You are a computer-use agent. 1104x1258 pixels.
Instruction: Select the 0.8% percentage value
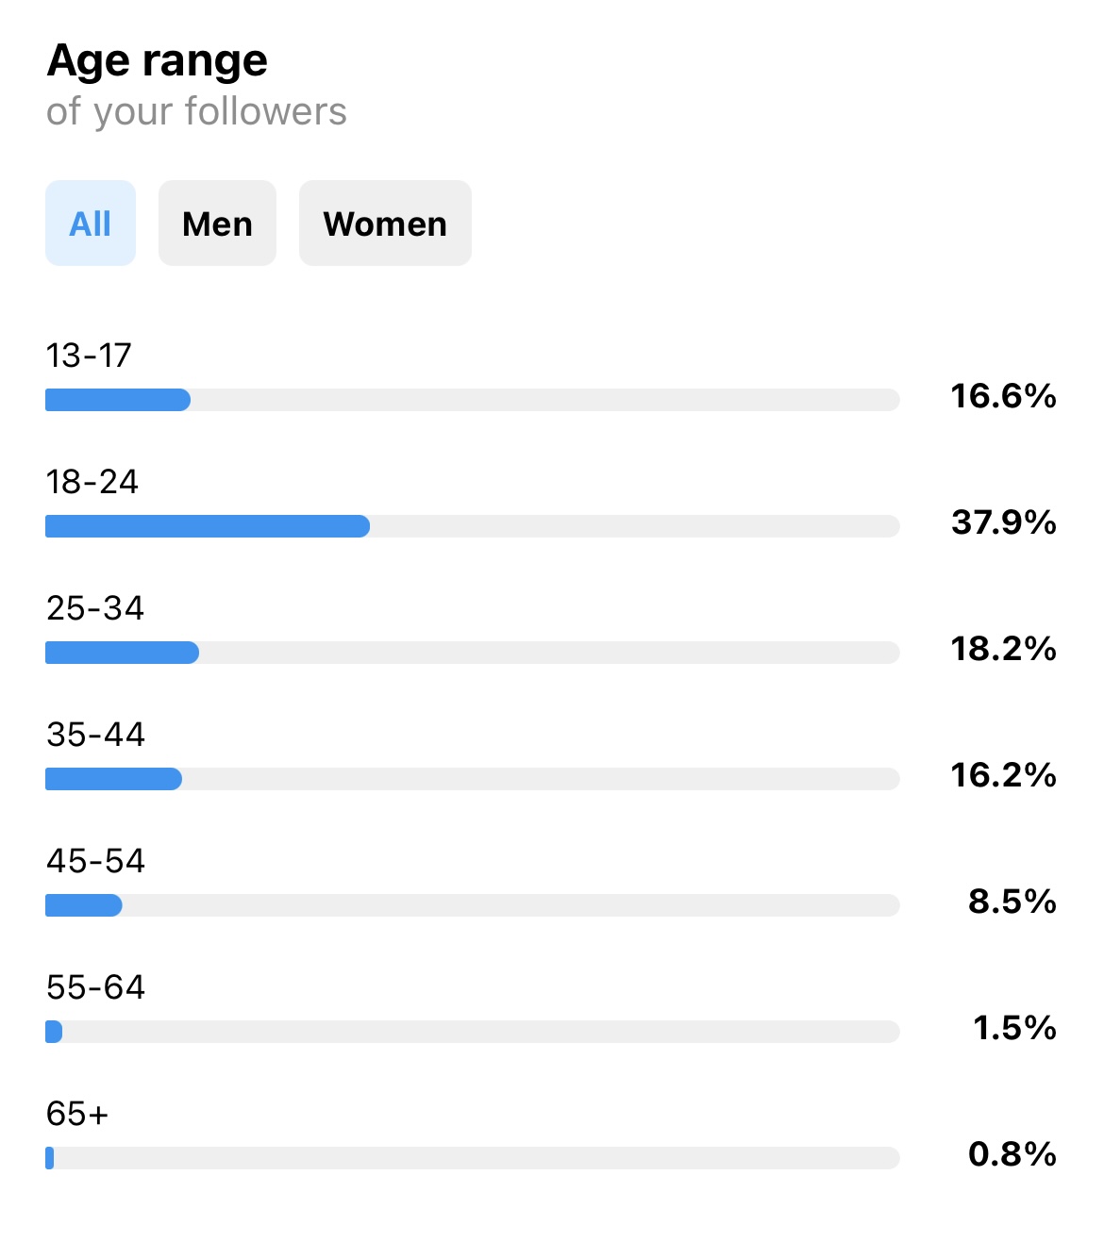[1012, 1154]
